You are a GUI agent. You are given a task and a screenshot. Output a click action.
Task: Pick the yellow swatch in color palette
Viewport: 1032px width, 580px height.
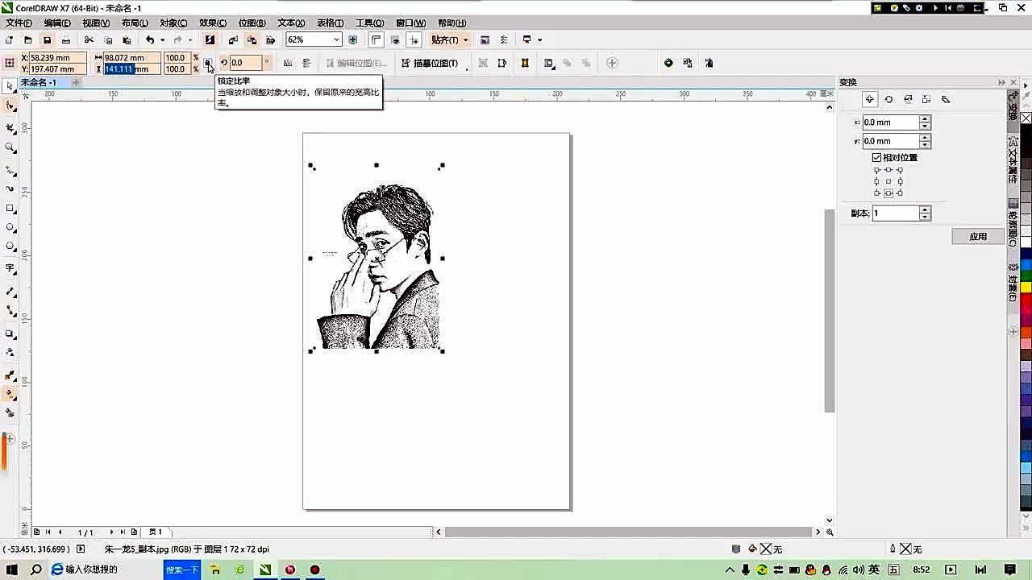tap(1026, 288)
